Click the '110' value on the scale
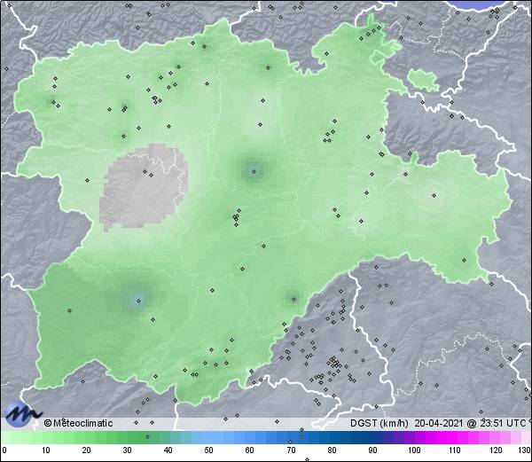The height and width of the screenshot is (462, 532). click(x=455, y=450)
